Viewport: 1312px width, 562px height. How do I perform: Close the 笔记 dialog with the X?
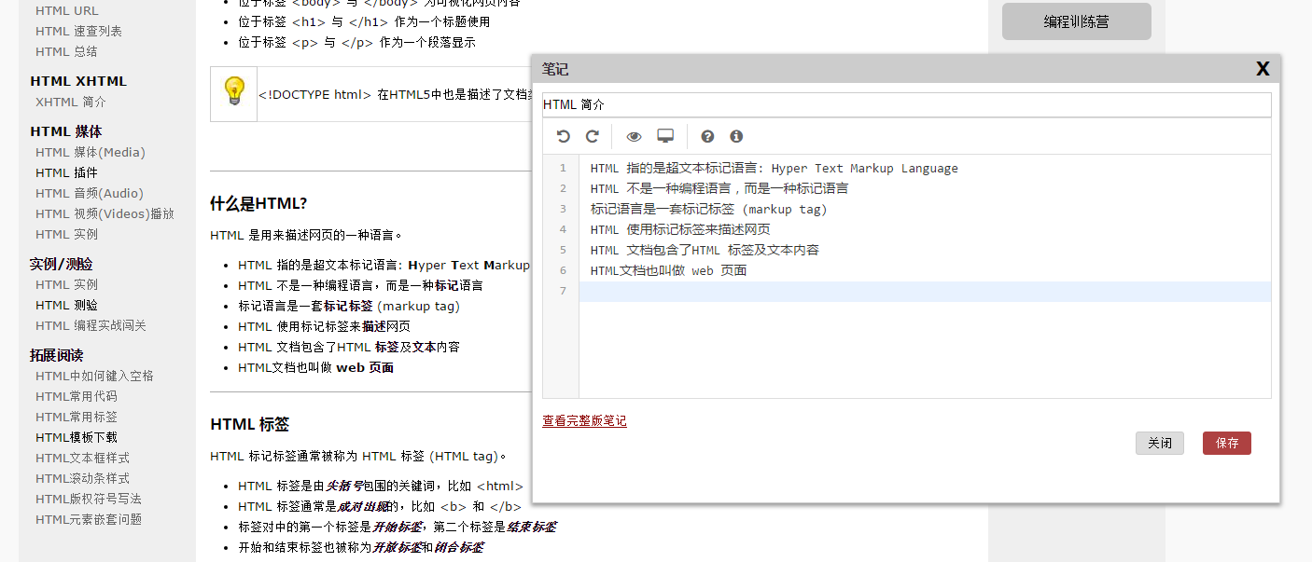(1263, 69)
